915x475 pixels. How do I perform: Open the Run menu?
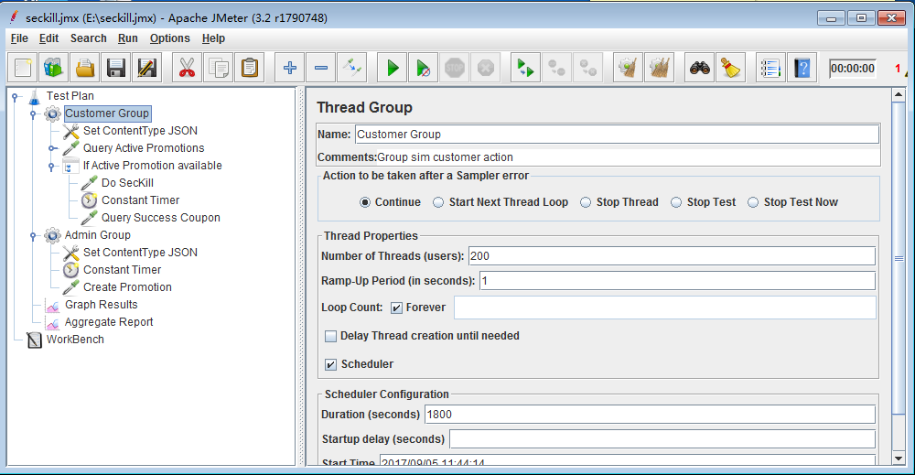(127, 38)
